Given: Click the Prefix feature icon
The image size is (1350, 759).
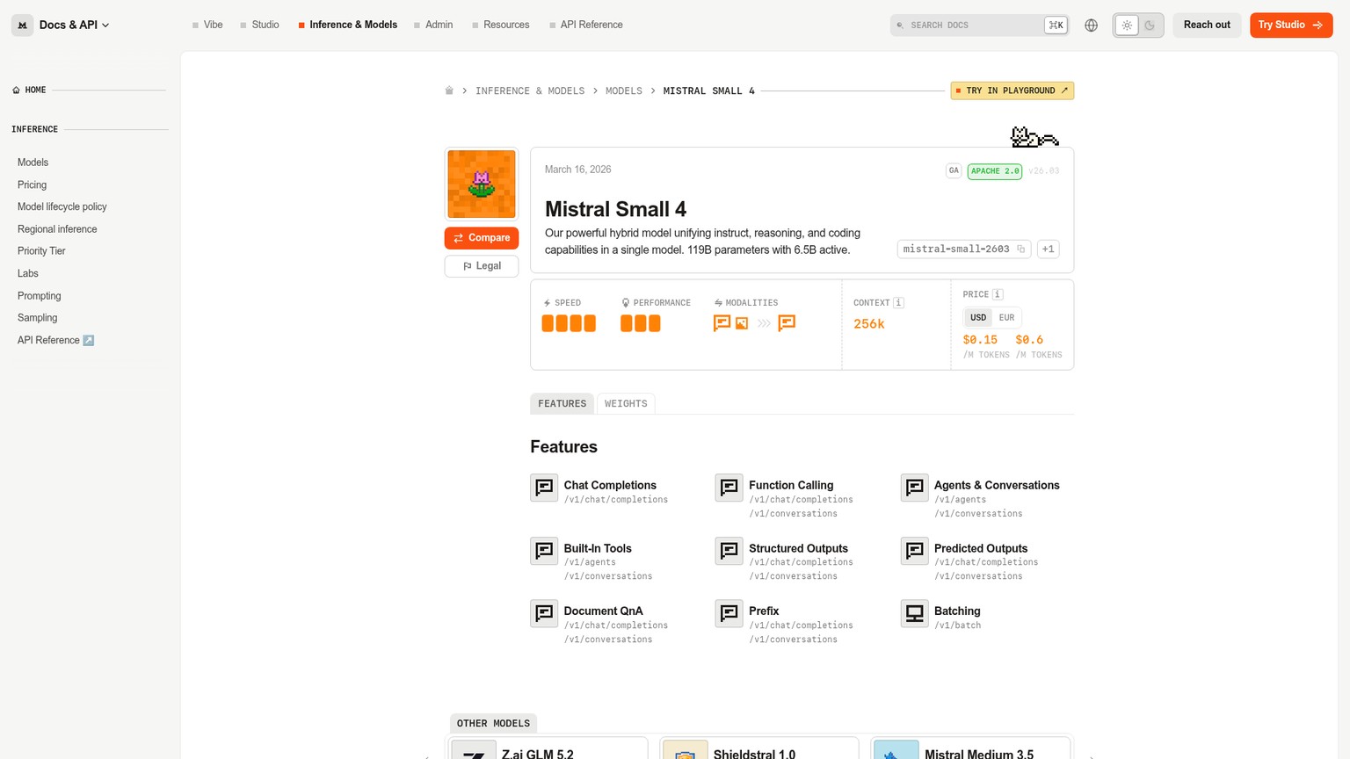Looking at the screenshot, I should pyautogui.click(x=729, y=613).
